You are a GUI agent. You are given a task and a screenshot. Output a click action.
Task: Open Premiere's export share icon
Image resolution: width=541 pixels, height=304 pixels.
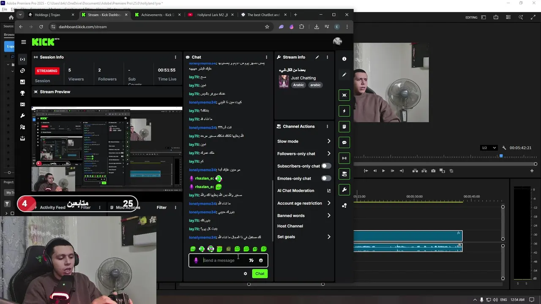coord(496,17)
